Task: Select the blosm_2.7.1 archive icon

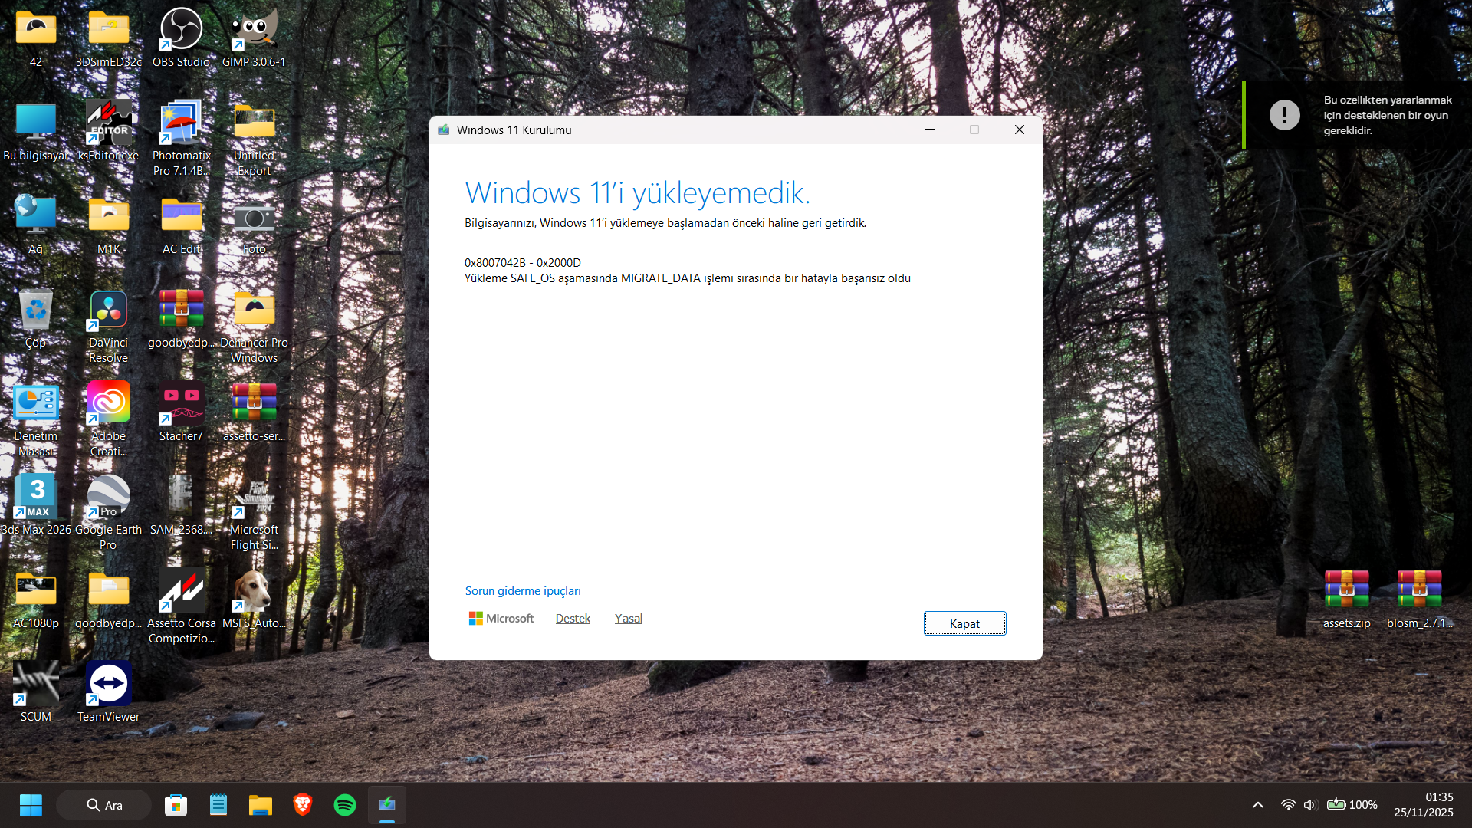Action: tap(1420, 590)
